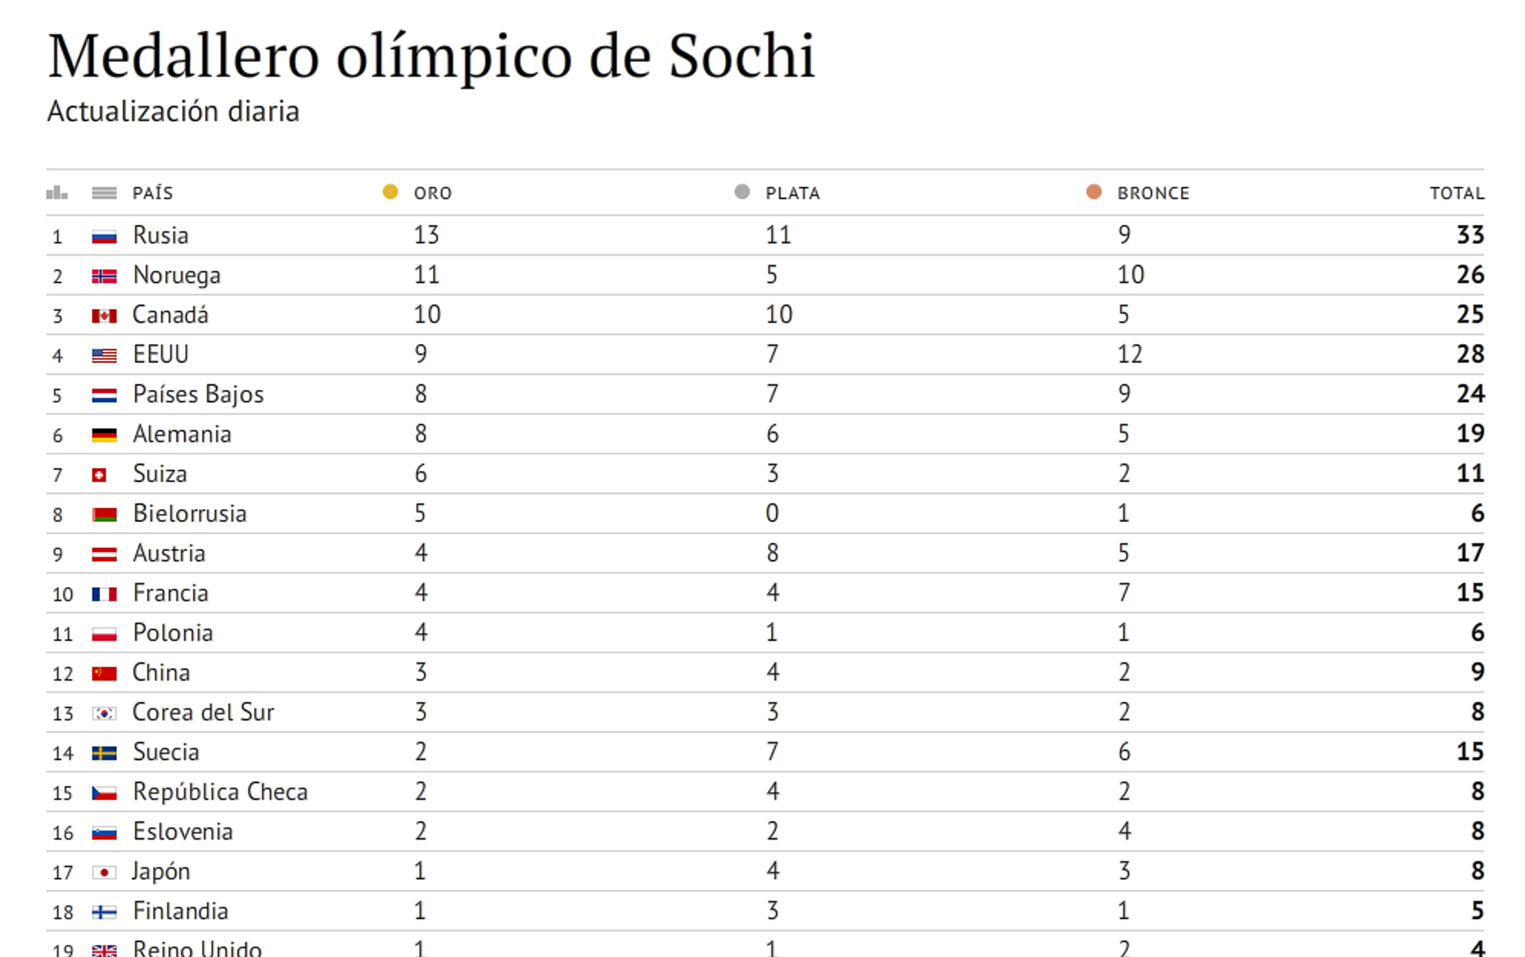Select the Corea del Sur country name

pyautogui.click(x=203, y=712)
